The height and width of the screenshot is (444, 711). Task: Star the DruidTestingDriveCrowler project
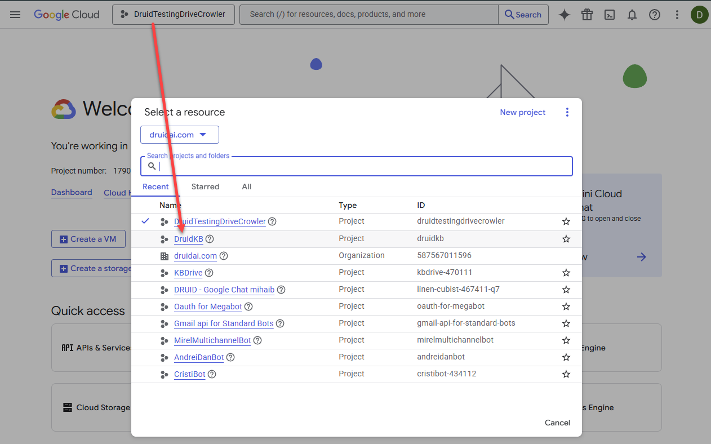click(566, 222)
